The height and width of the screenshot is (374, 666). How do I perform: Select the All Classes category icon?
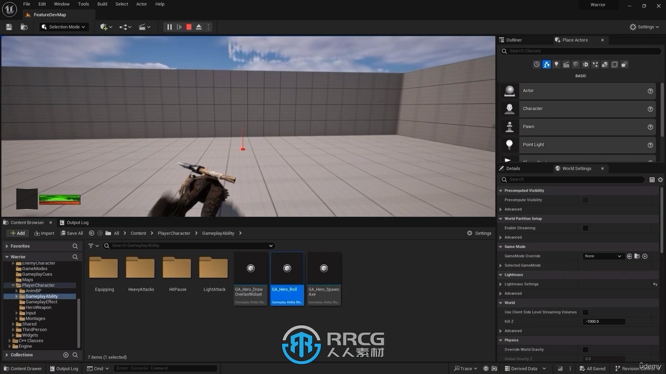pyautogui.click(x=624, y=64)
